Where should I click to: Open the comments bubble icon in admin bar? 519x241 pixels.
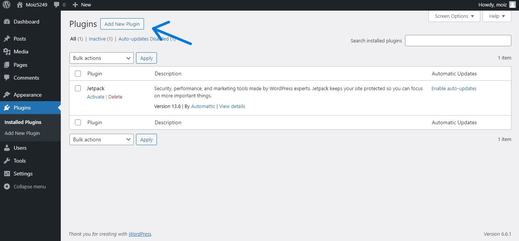tap(57, 5)
